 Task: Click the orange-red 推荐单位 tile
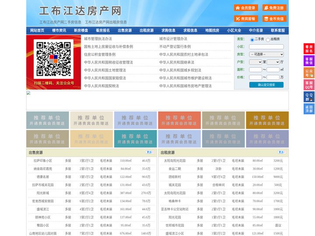179,120
